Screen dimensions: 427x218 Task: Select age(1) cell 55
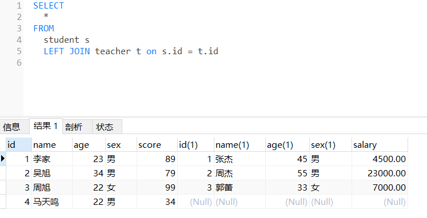click(x=288, y=173)
